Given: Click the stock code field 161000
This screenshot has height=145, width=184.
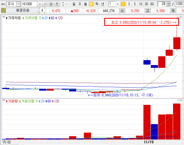Looking at the screenshot, I should pyautogui.click(x=29, y=4).
